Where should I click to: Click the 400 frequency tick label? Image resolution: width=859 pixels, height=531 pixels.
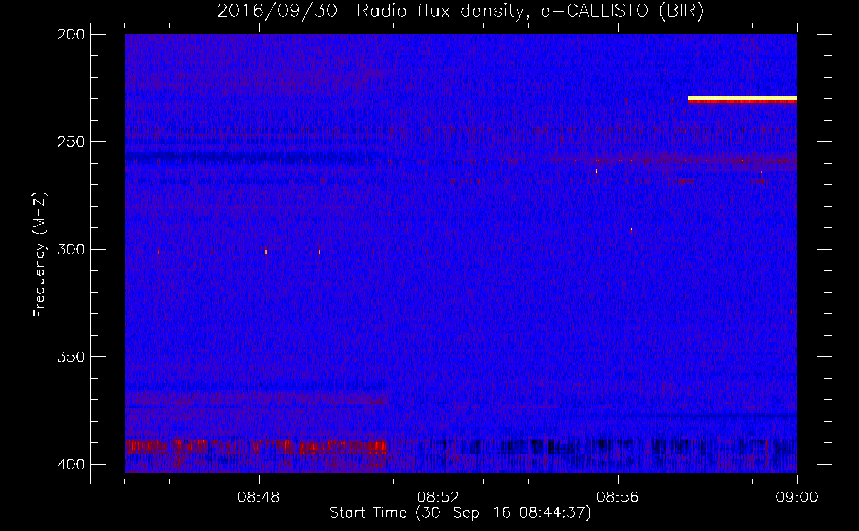71,465
